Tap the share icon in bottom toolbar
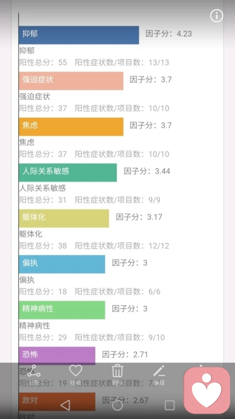235x419 pixels. [34, 371]
